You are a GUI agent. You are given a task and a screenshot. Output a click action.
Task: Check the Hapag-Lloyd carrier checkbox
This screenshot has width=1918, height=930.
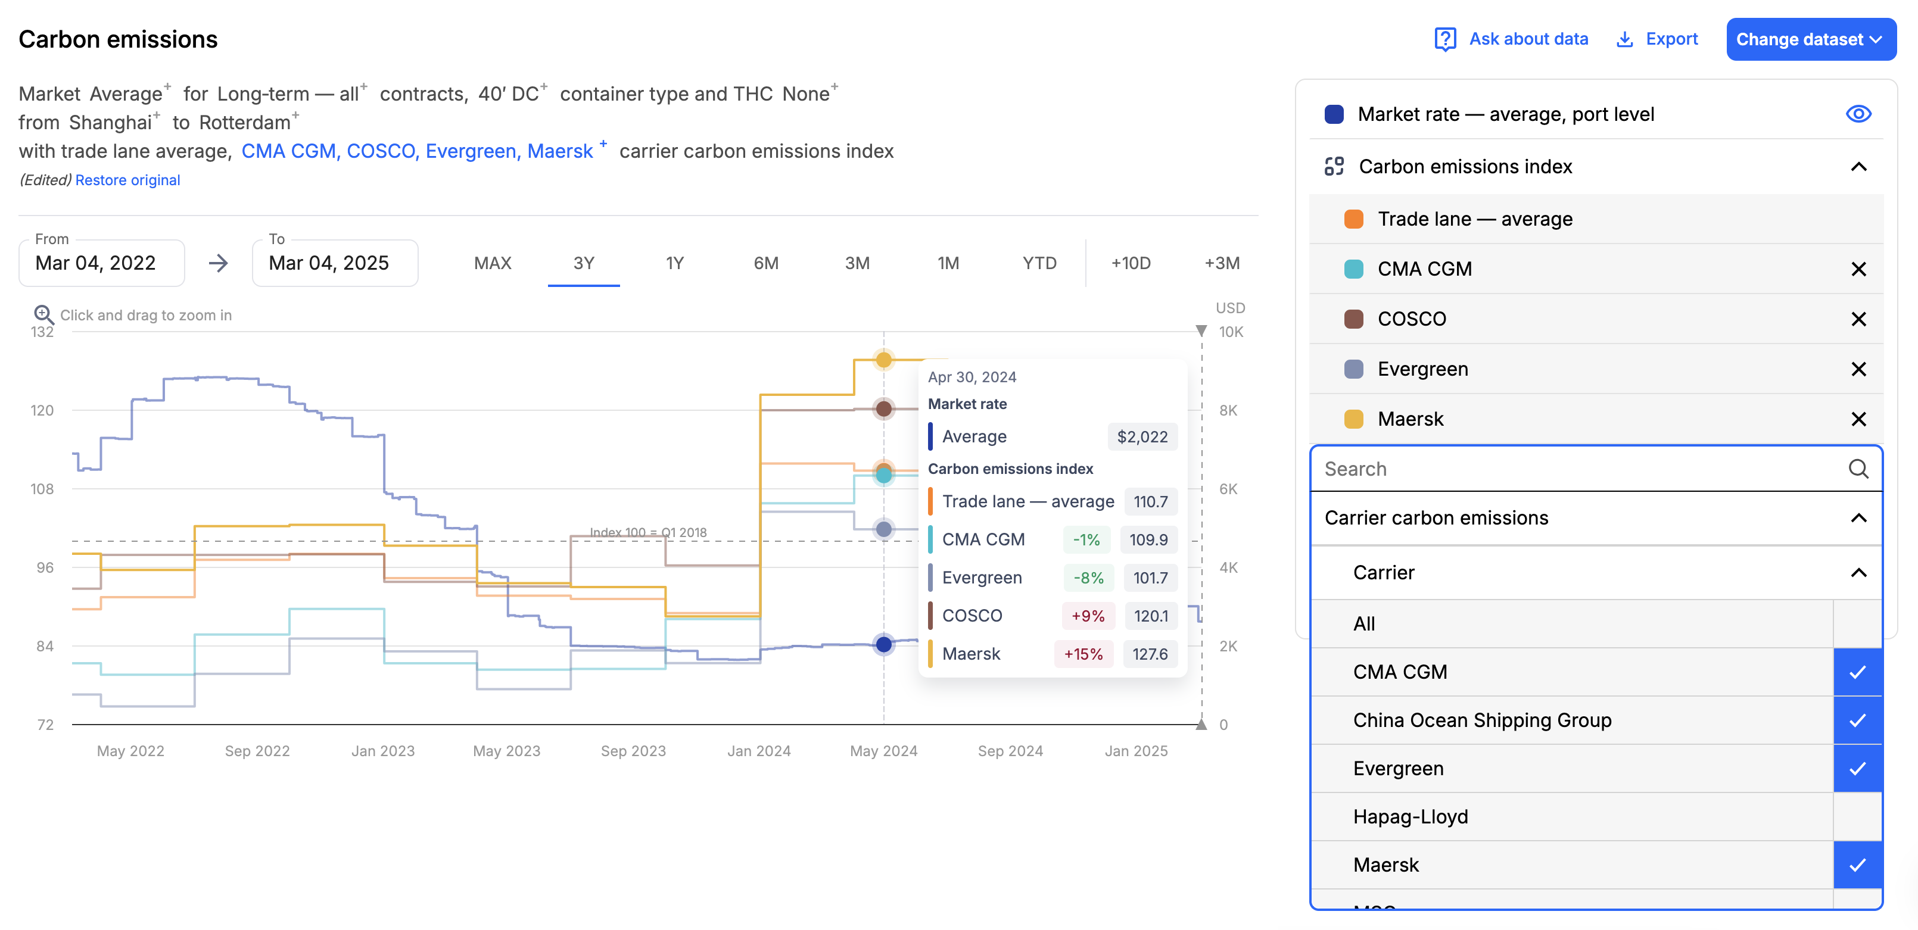point(1858,817)
